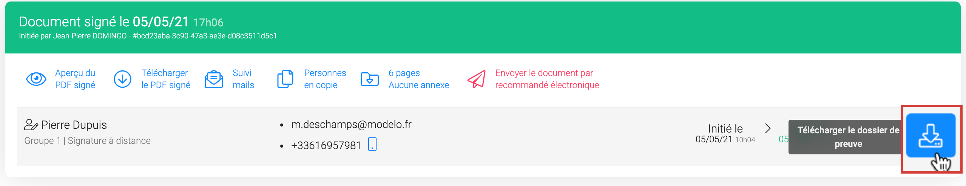Click the eye icon for PDF preview
The height and width of the screenshot is (186, 966).
tap(36, 79)
